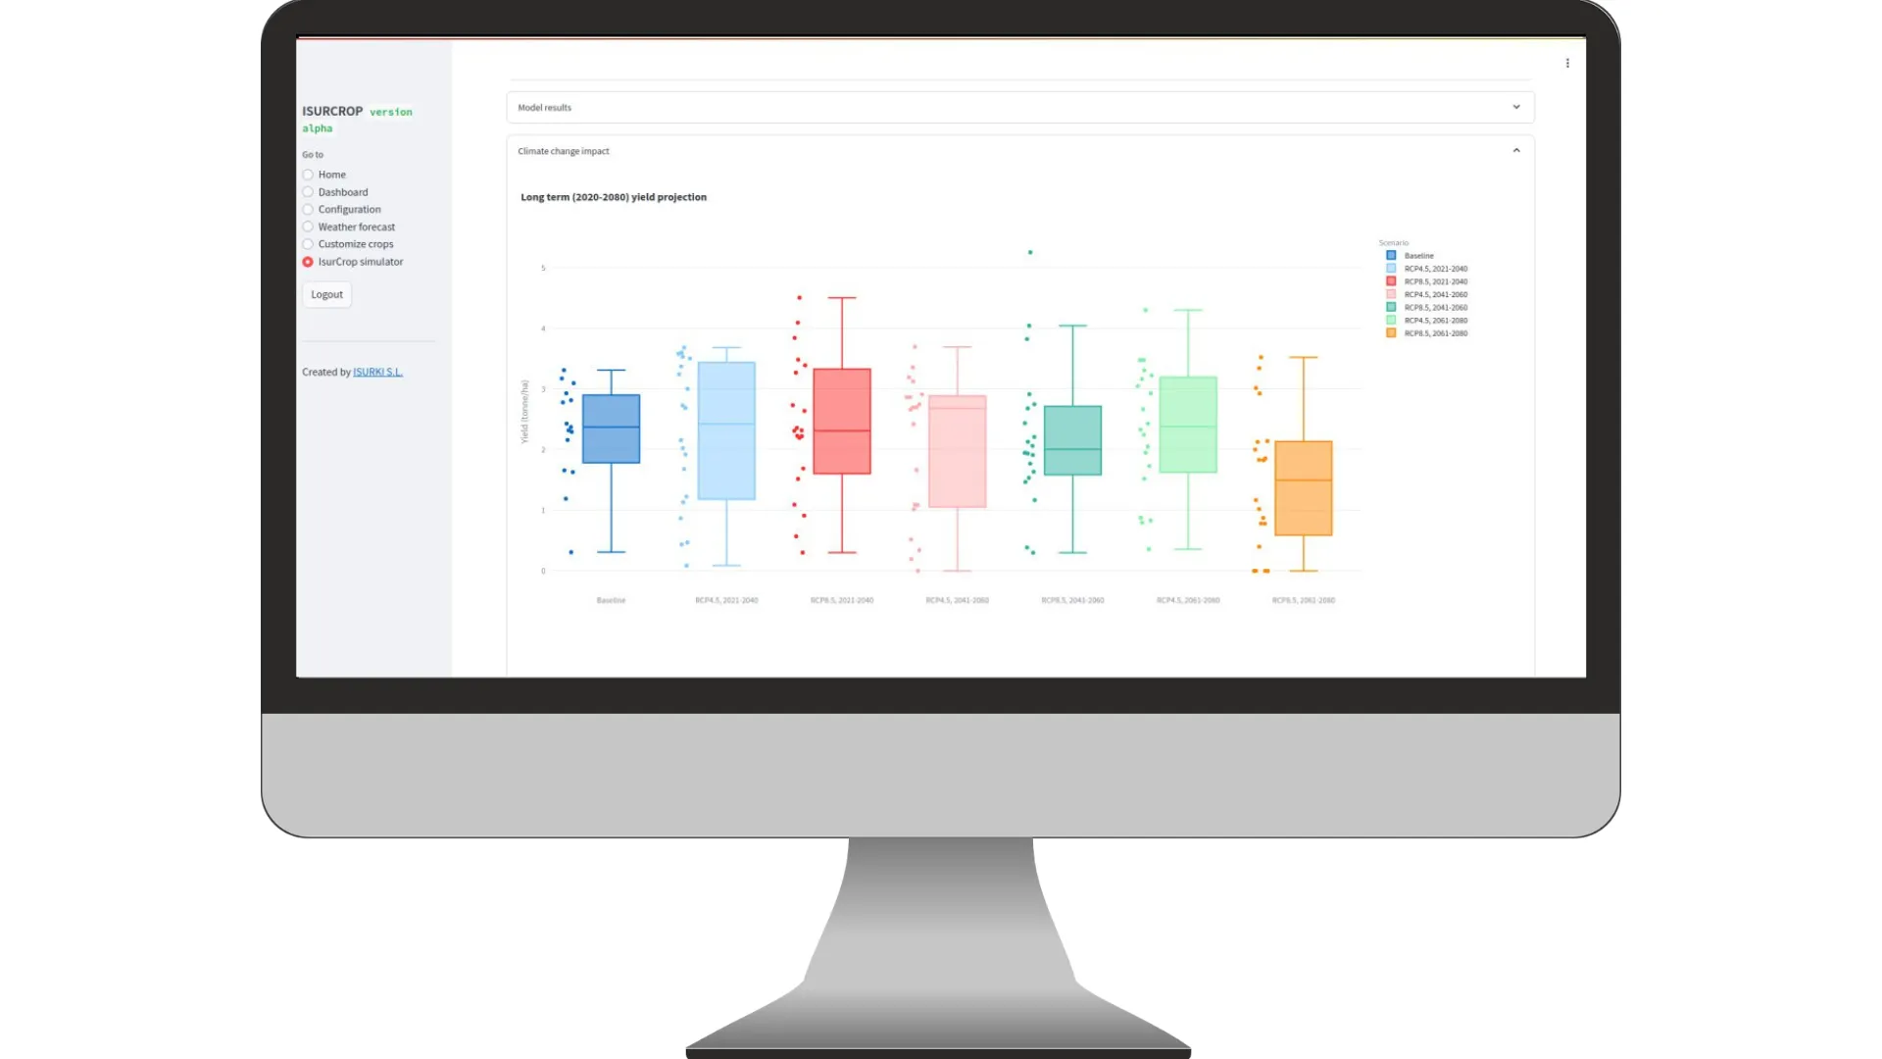
Task: Click the RCP8.5 2061-2080 legend icon
Action: [x=1392, y=332]
